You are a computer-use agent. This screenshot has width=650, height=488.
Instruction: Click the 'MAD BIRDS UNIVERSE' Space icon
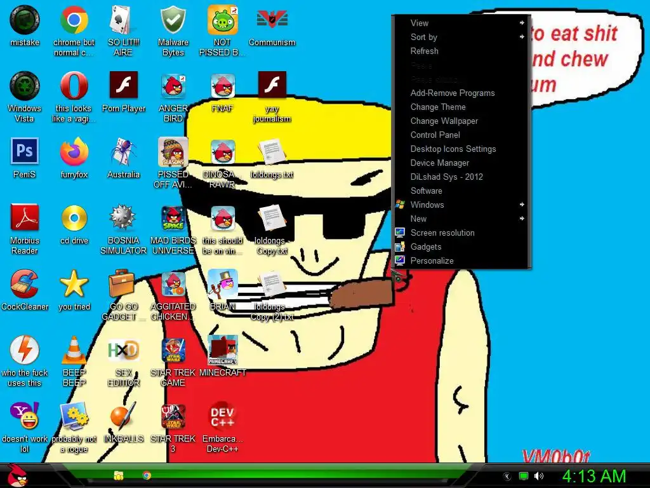(x=173, y=218)
